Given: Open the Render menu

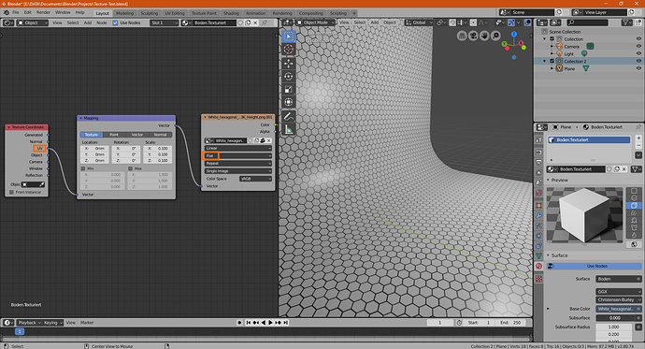Looking at the screenshot, I should 43,12.
